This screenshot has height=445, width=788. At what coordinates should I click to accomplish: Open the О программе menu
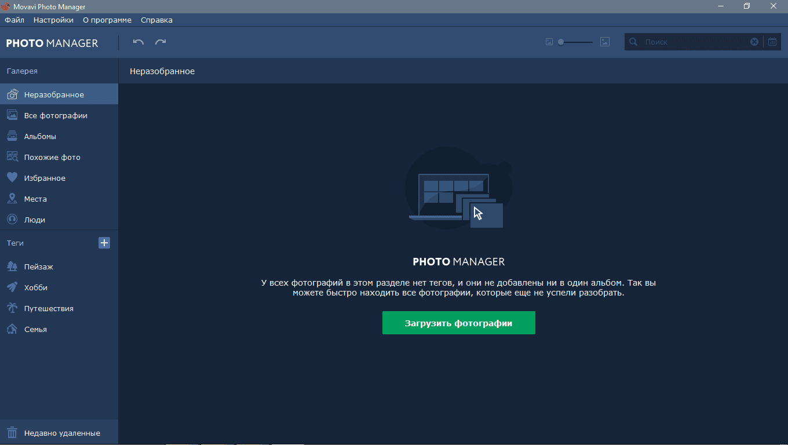[x=107, y=20]
